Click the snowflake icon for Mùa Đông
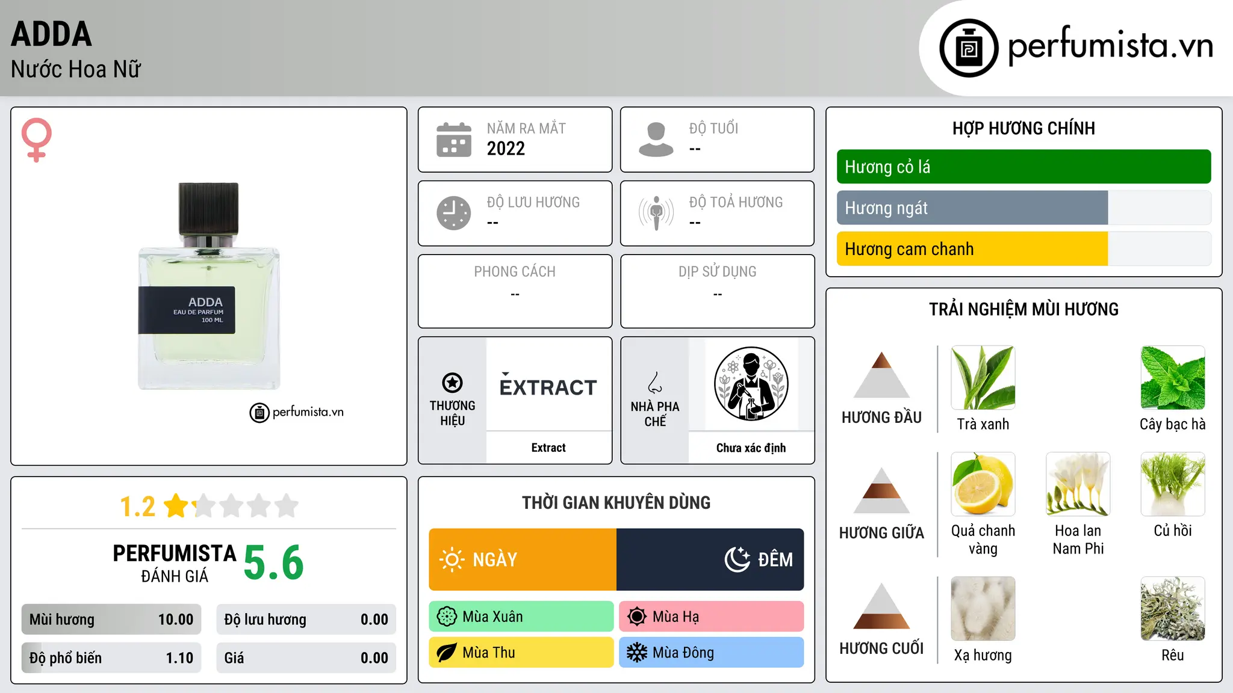The width and height of the screenshot is (1233, 693). click(637, 653)
